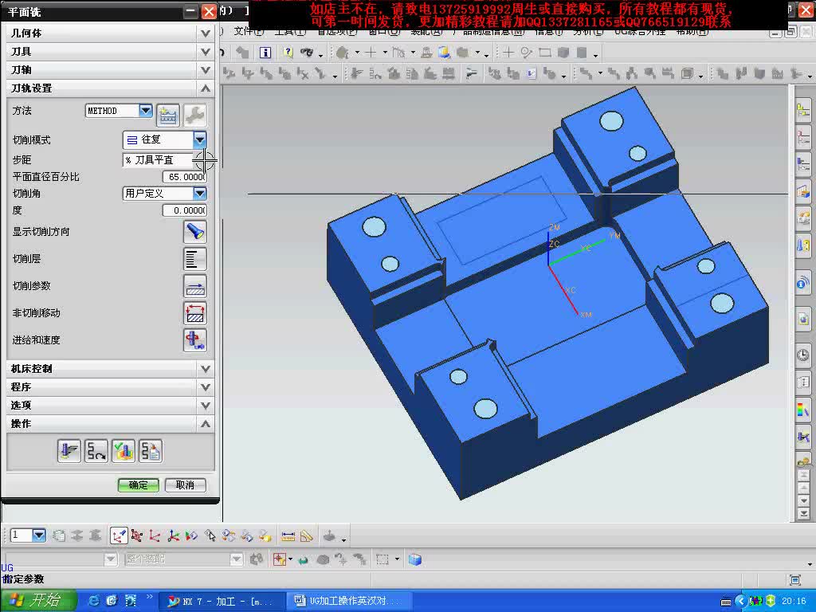Click the full-screen icon in status bar
Image resolution: width=816 pixels, height=612 pixels.
(794, 580)
